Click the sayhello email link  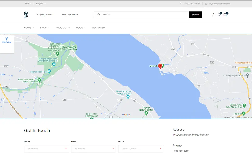(219, 4)
